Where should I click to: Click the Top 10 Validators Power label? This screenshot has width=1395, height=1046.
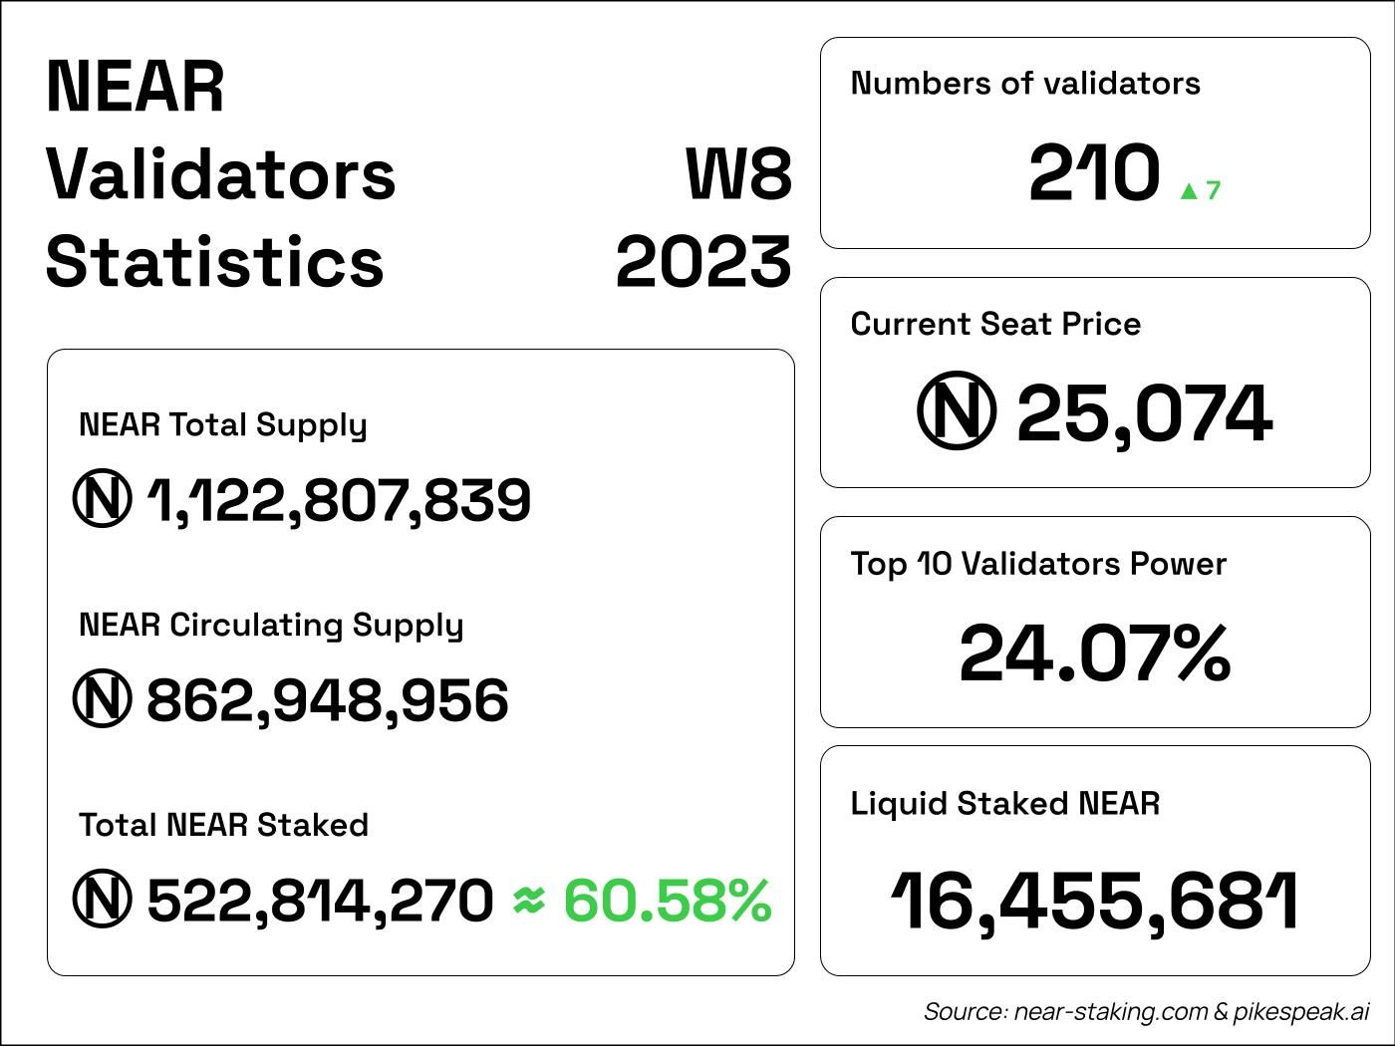1038,564
